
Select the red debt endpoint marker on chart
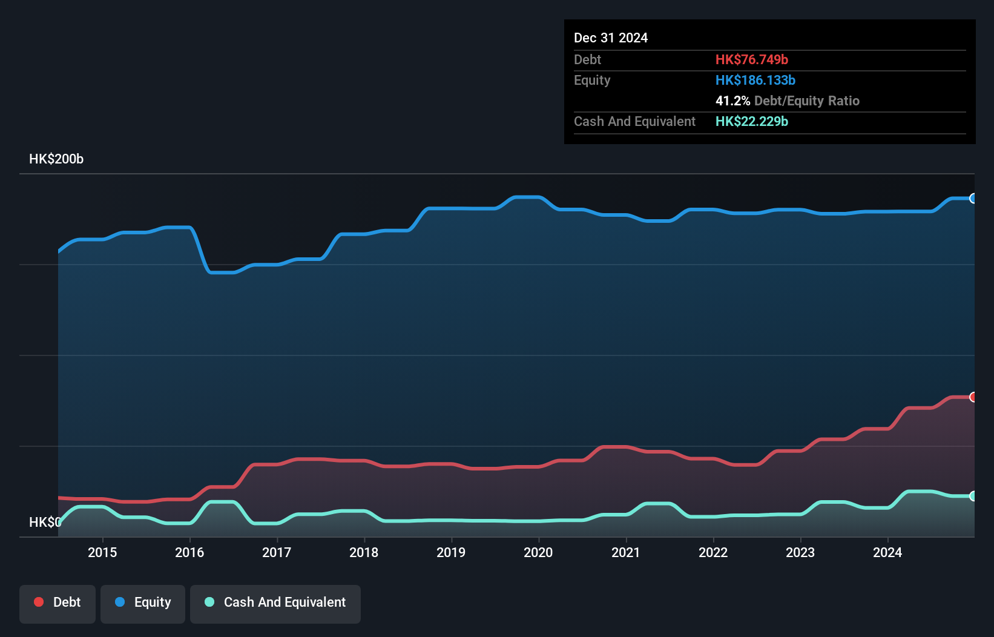tap(972, 397)
